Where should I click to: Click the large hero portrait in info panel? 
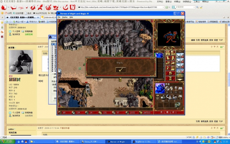point(160,88)
